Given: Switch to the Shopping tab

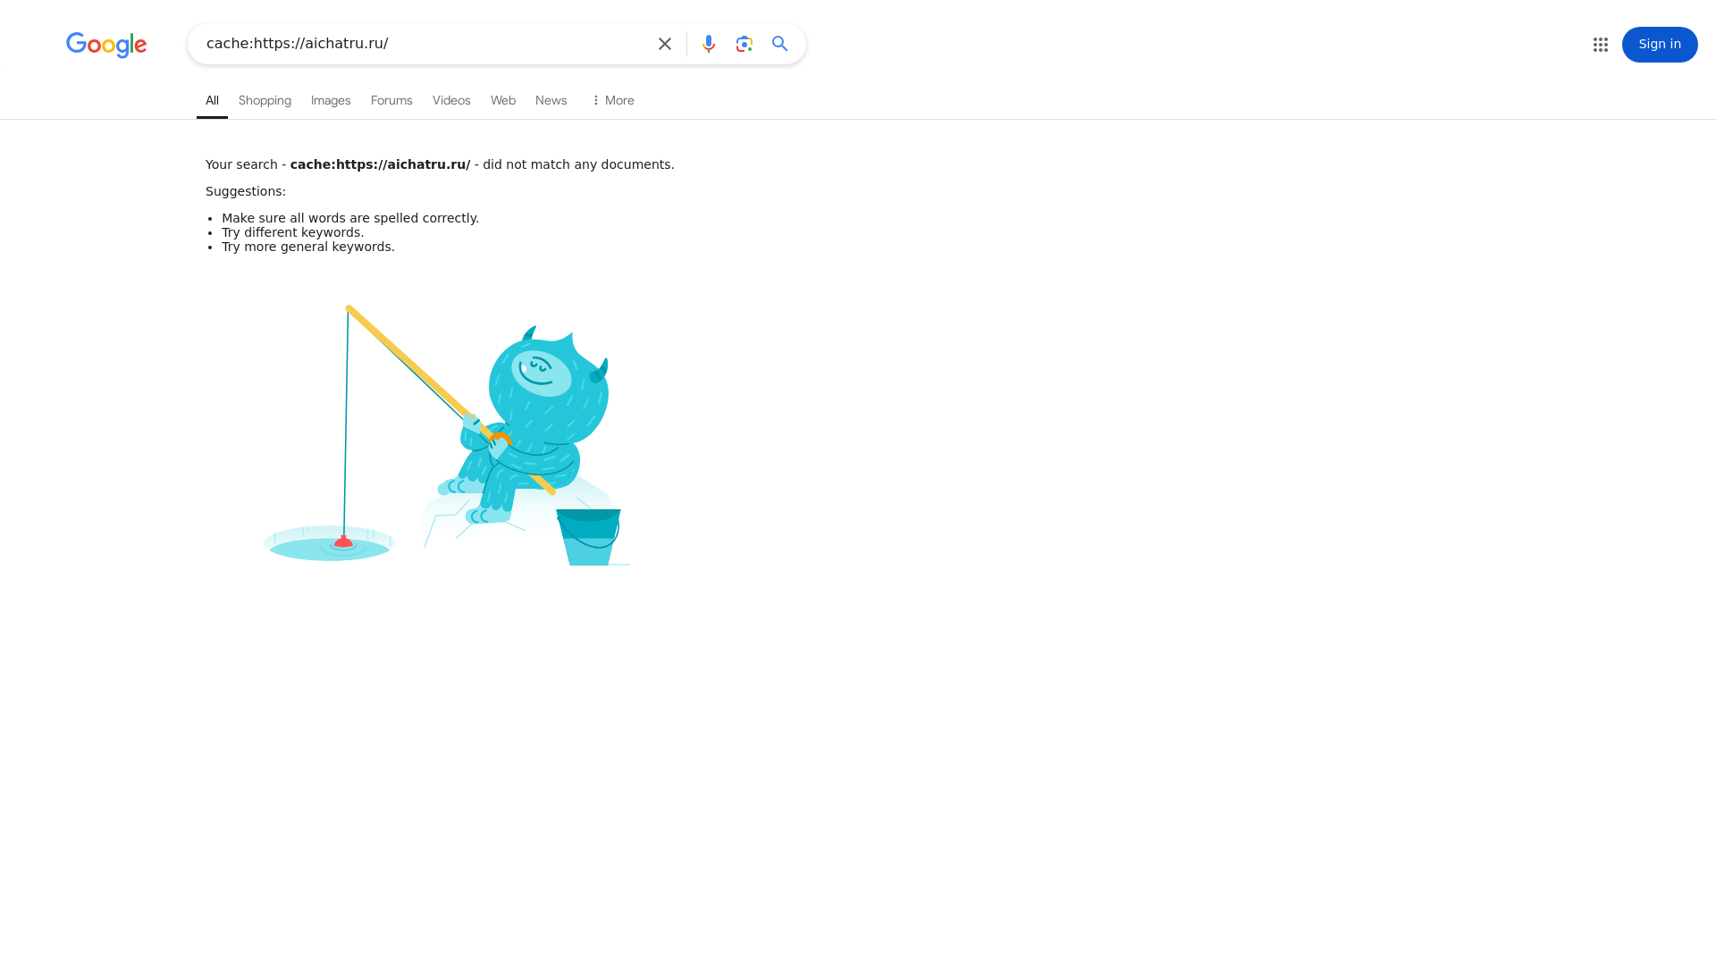Looking at the screenshot, I should [265, 101].
